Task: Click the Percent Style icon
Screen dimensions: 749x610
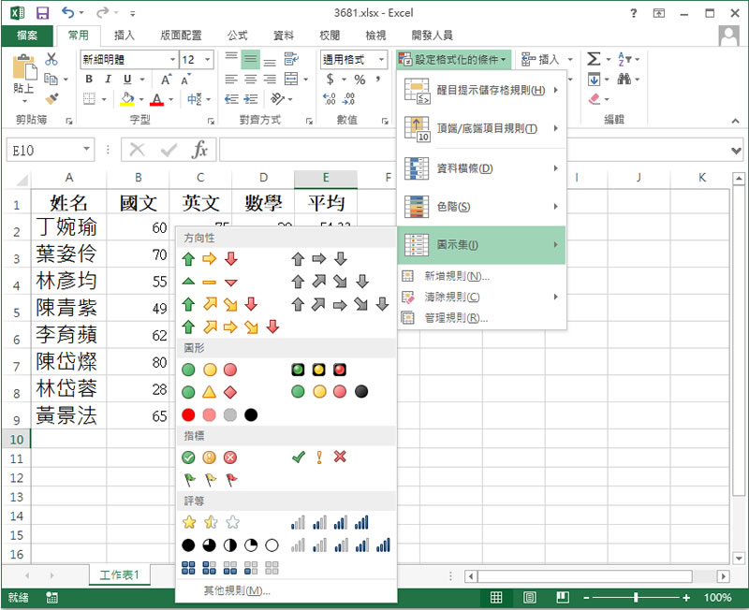Action: 360,80
